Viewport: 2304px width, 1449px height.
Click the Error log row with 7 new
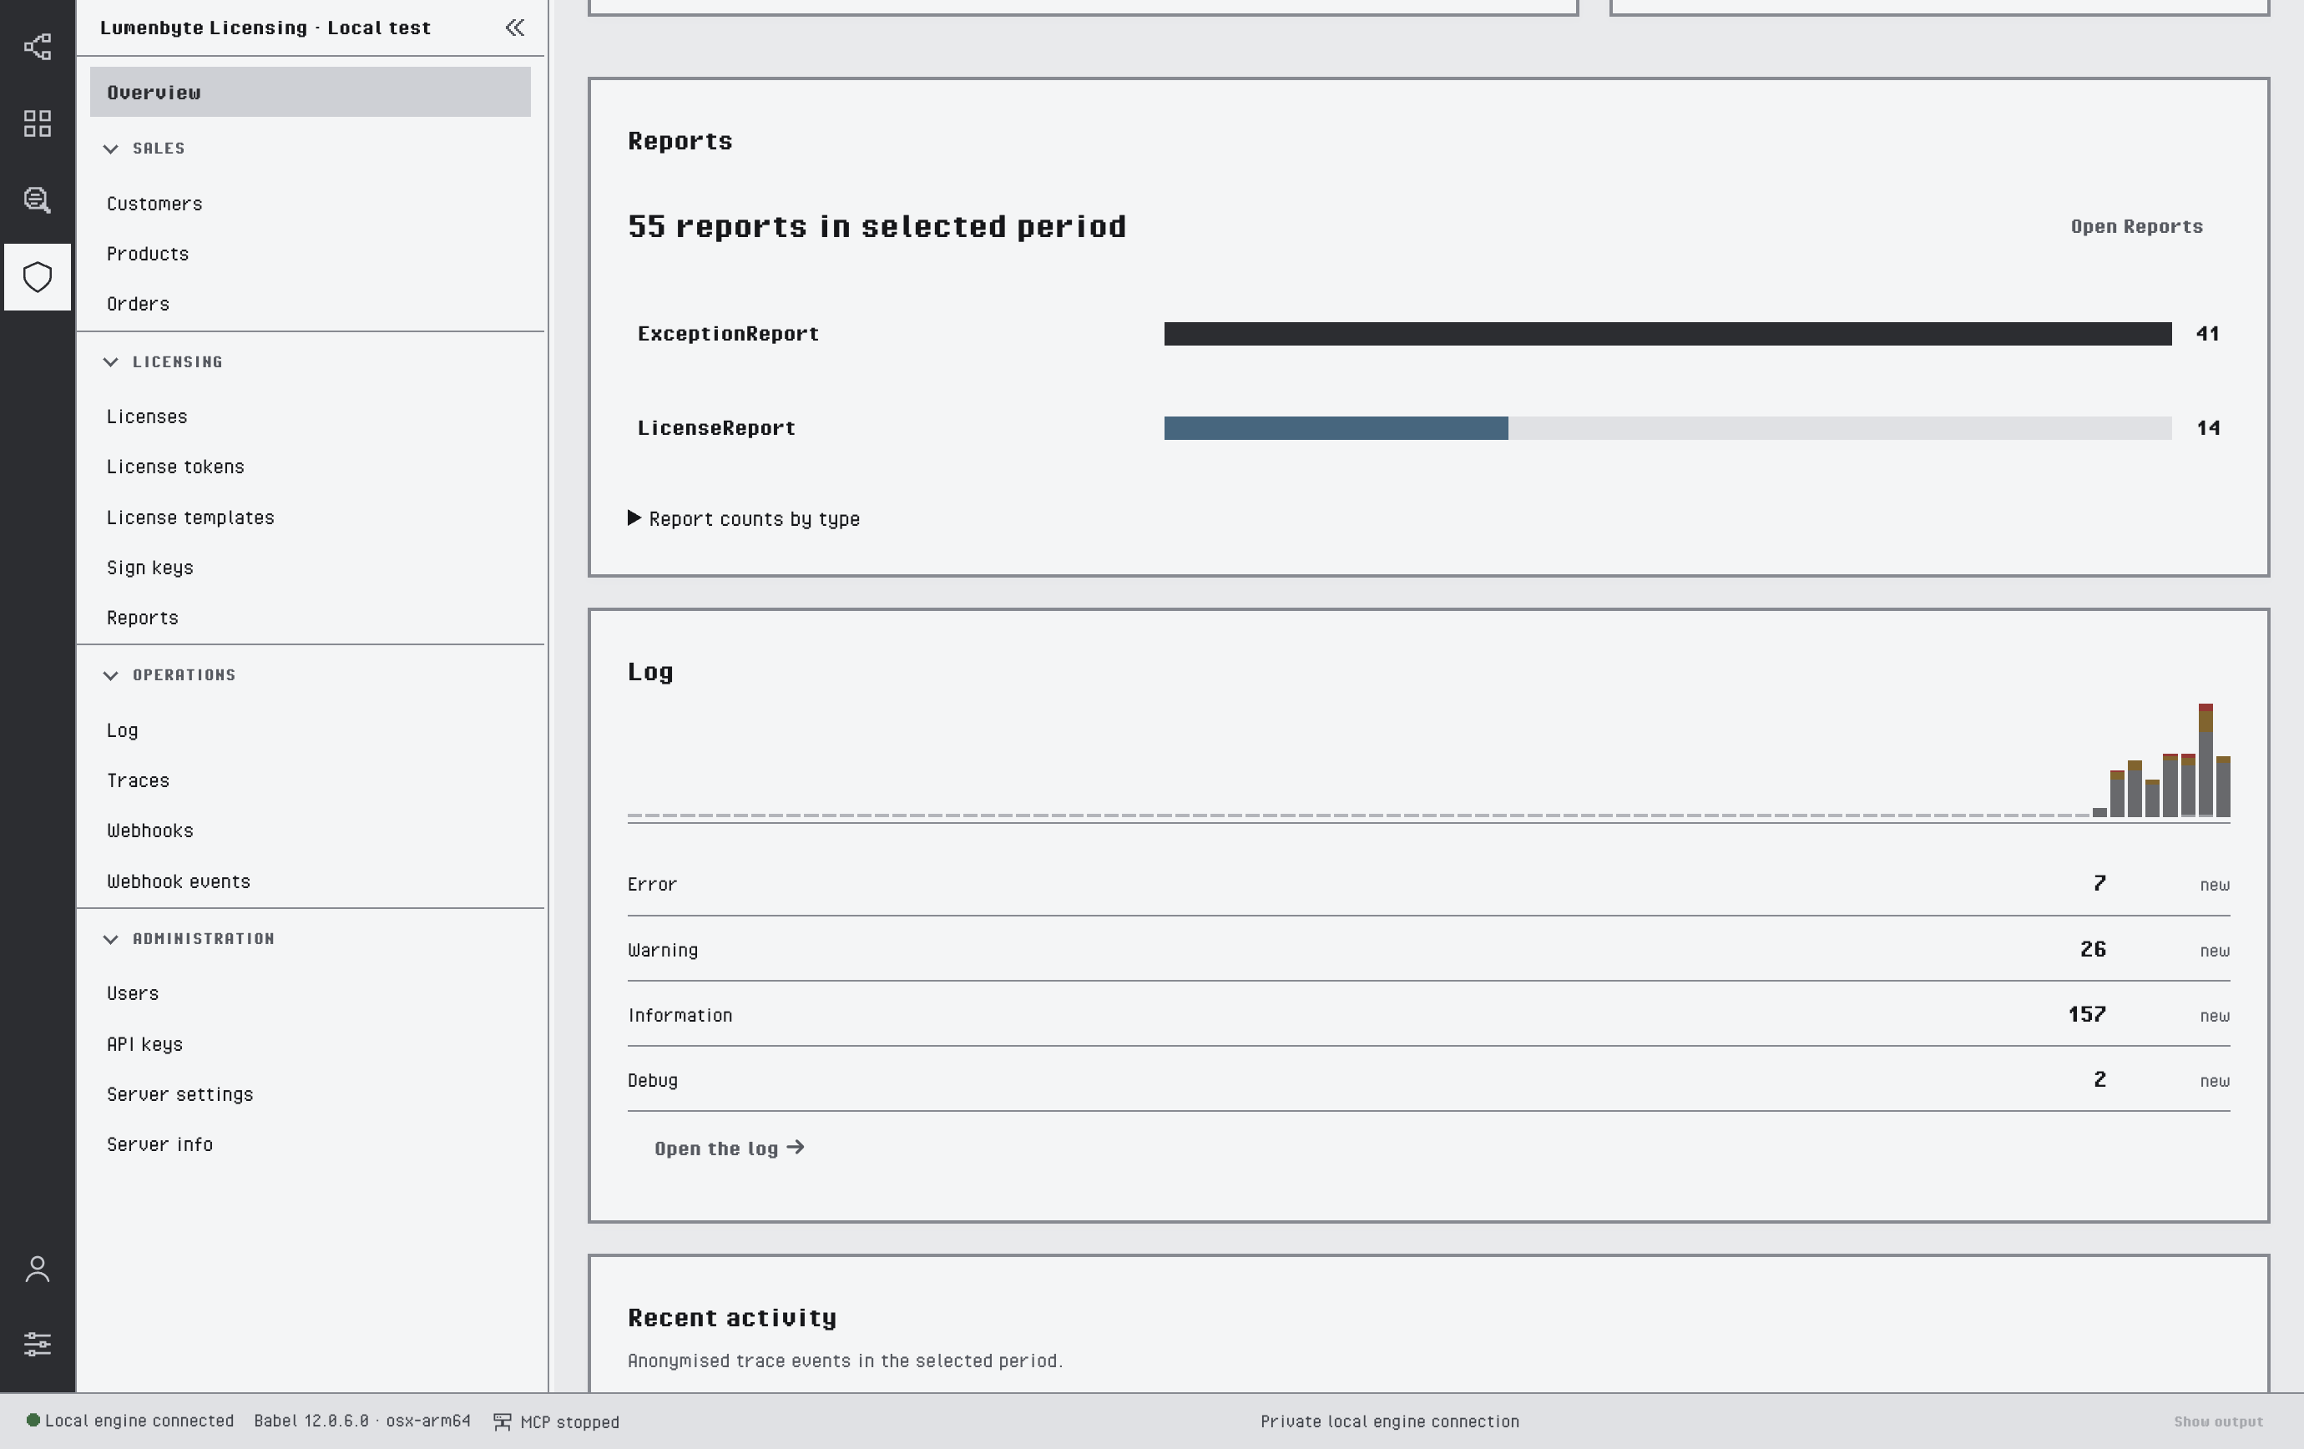coord(1428,885)
